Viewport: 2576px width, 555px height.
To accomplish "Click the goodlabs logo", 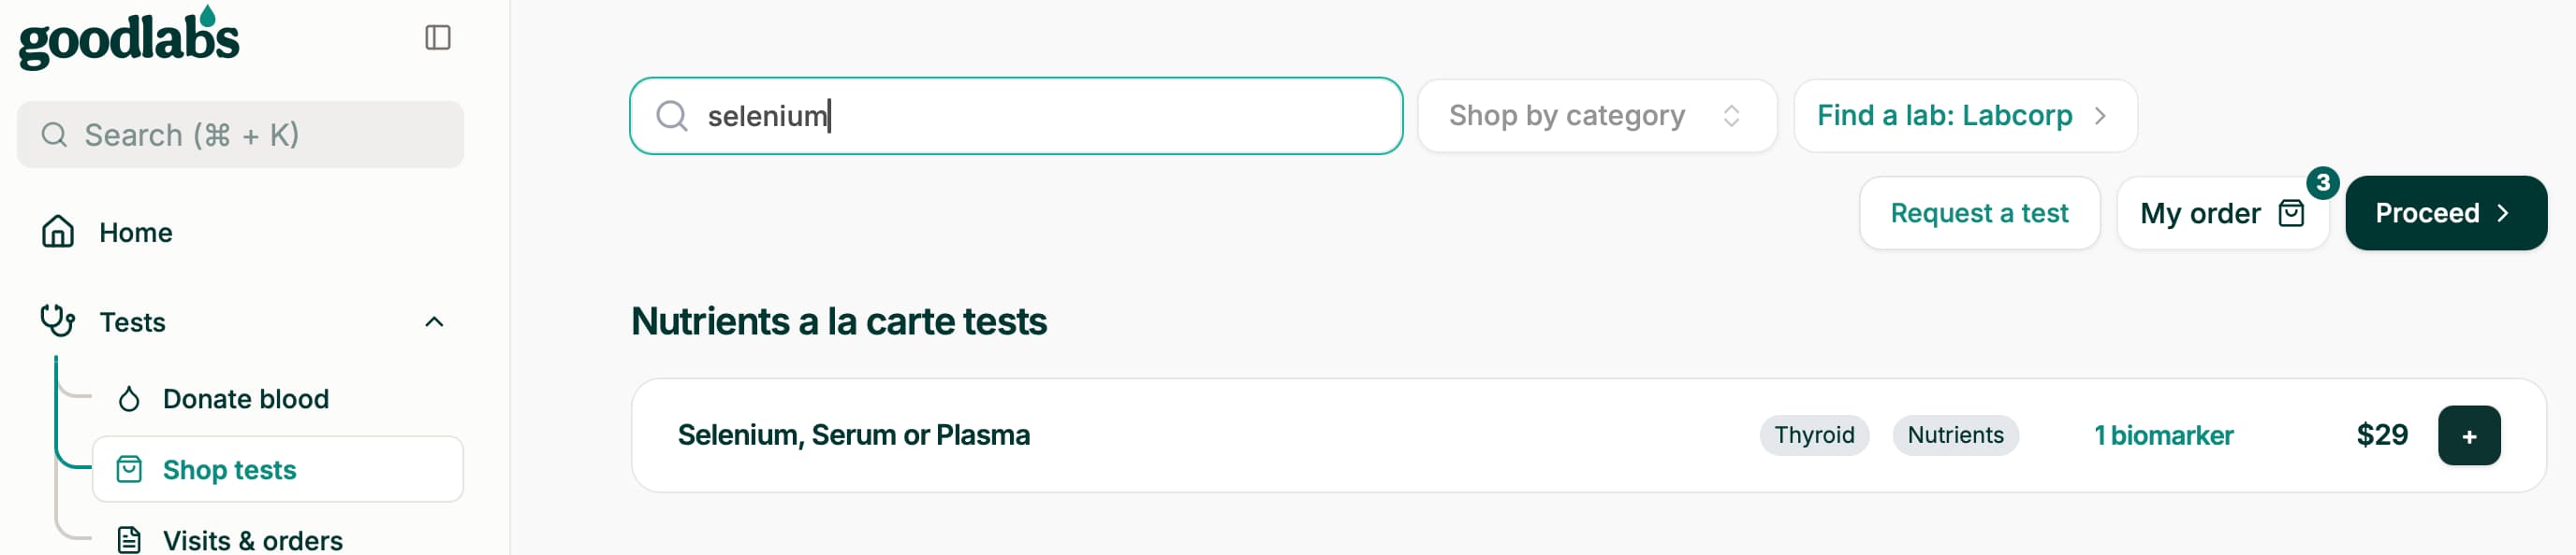I will point(129,38).
